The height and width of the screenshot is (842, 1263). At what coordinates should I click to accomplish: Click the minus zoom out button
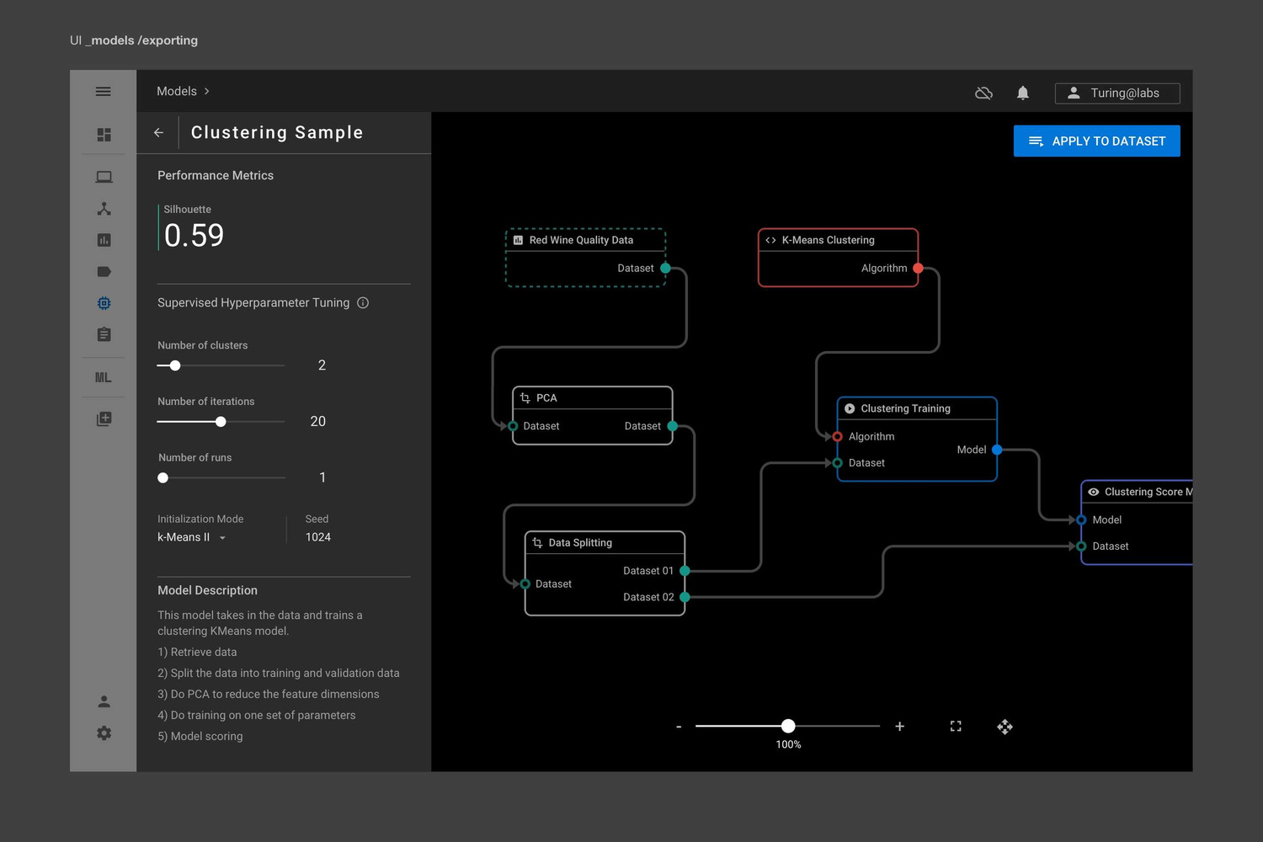pyautogui.click(x=679, y=726)
